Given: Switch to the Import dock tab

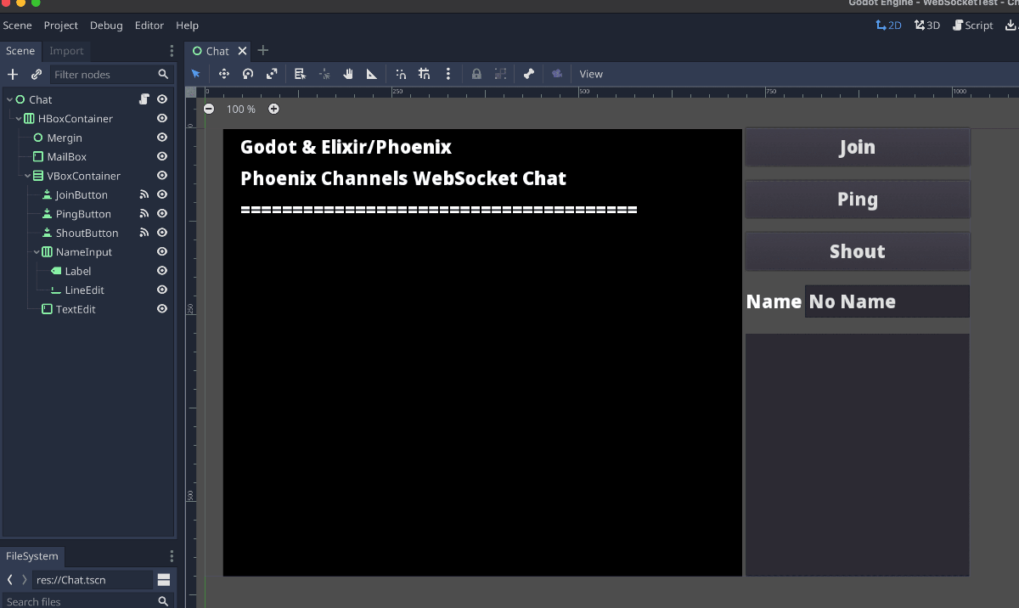Looking at the screenshot, I should [x=66, y=51].
